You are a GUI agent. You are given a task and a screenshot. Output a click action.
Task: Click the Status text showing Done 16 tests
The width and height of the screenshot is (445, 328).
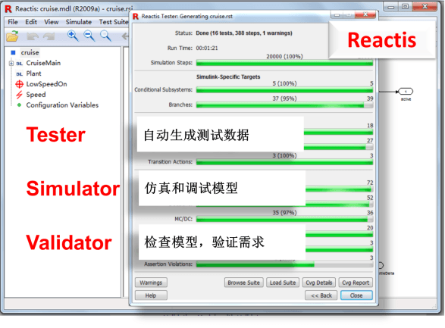[244, 33]
